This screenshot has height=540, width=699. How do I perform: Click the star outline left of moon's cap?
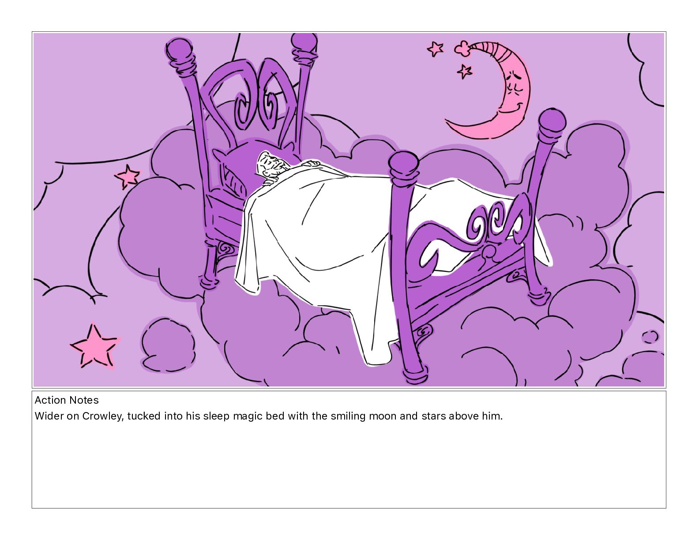tap(436, 49)
